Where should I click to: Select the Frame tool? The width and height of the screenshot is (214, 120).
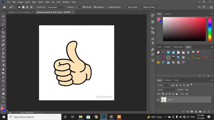coord(3,37)
